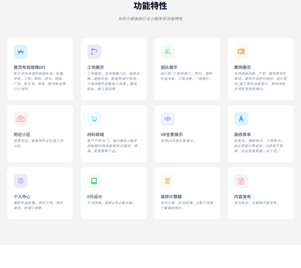301x268 pixels.
Task: Select the 团队展示 heading
Action: pos(169,67)
